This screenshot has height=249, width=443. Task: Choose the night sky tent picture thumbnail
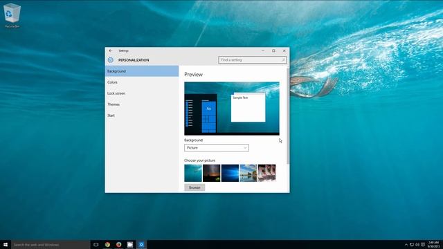[x=211, y=173]
